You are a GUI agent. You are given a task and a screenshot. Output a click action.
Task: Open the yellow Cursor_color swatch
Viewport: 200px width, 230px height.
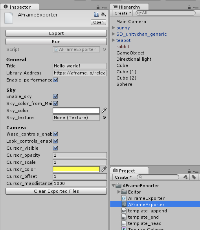76,169
